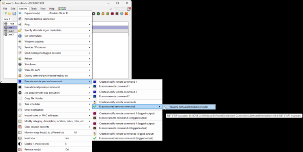
Task: Choose Clear column contents
Action: click(x=54, y=127)
